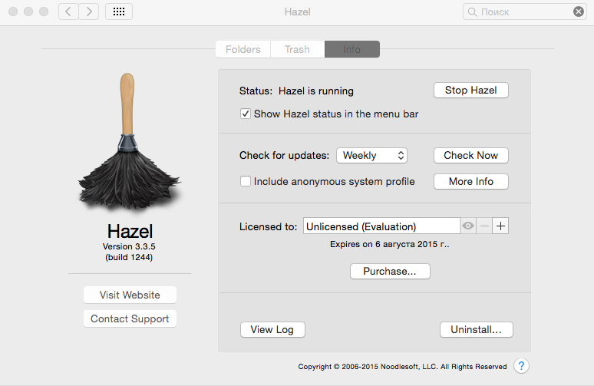Add a license with plus button
The width and height of the screenshot is (594, 386).
click(501, 226)
